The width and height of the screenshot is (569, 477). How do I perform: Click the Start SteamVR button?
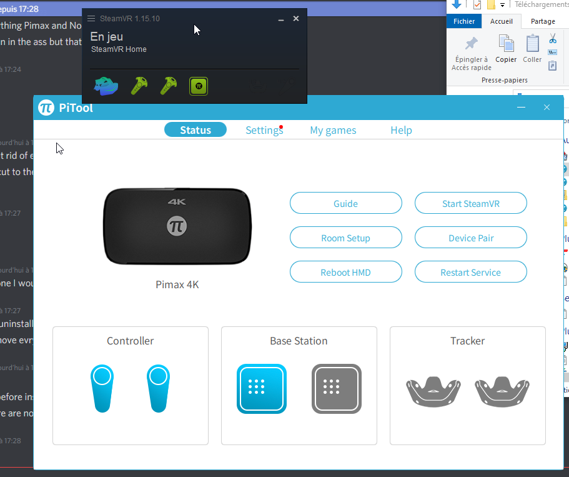(x=471, y=203)
